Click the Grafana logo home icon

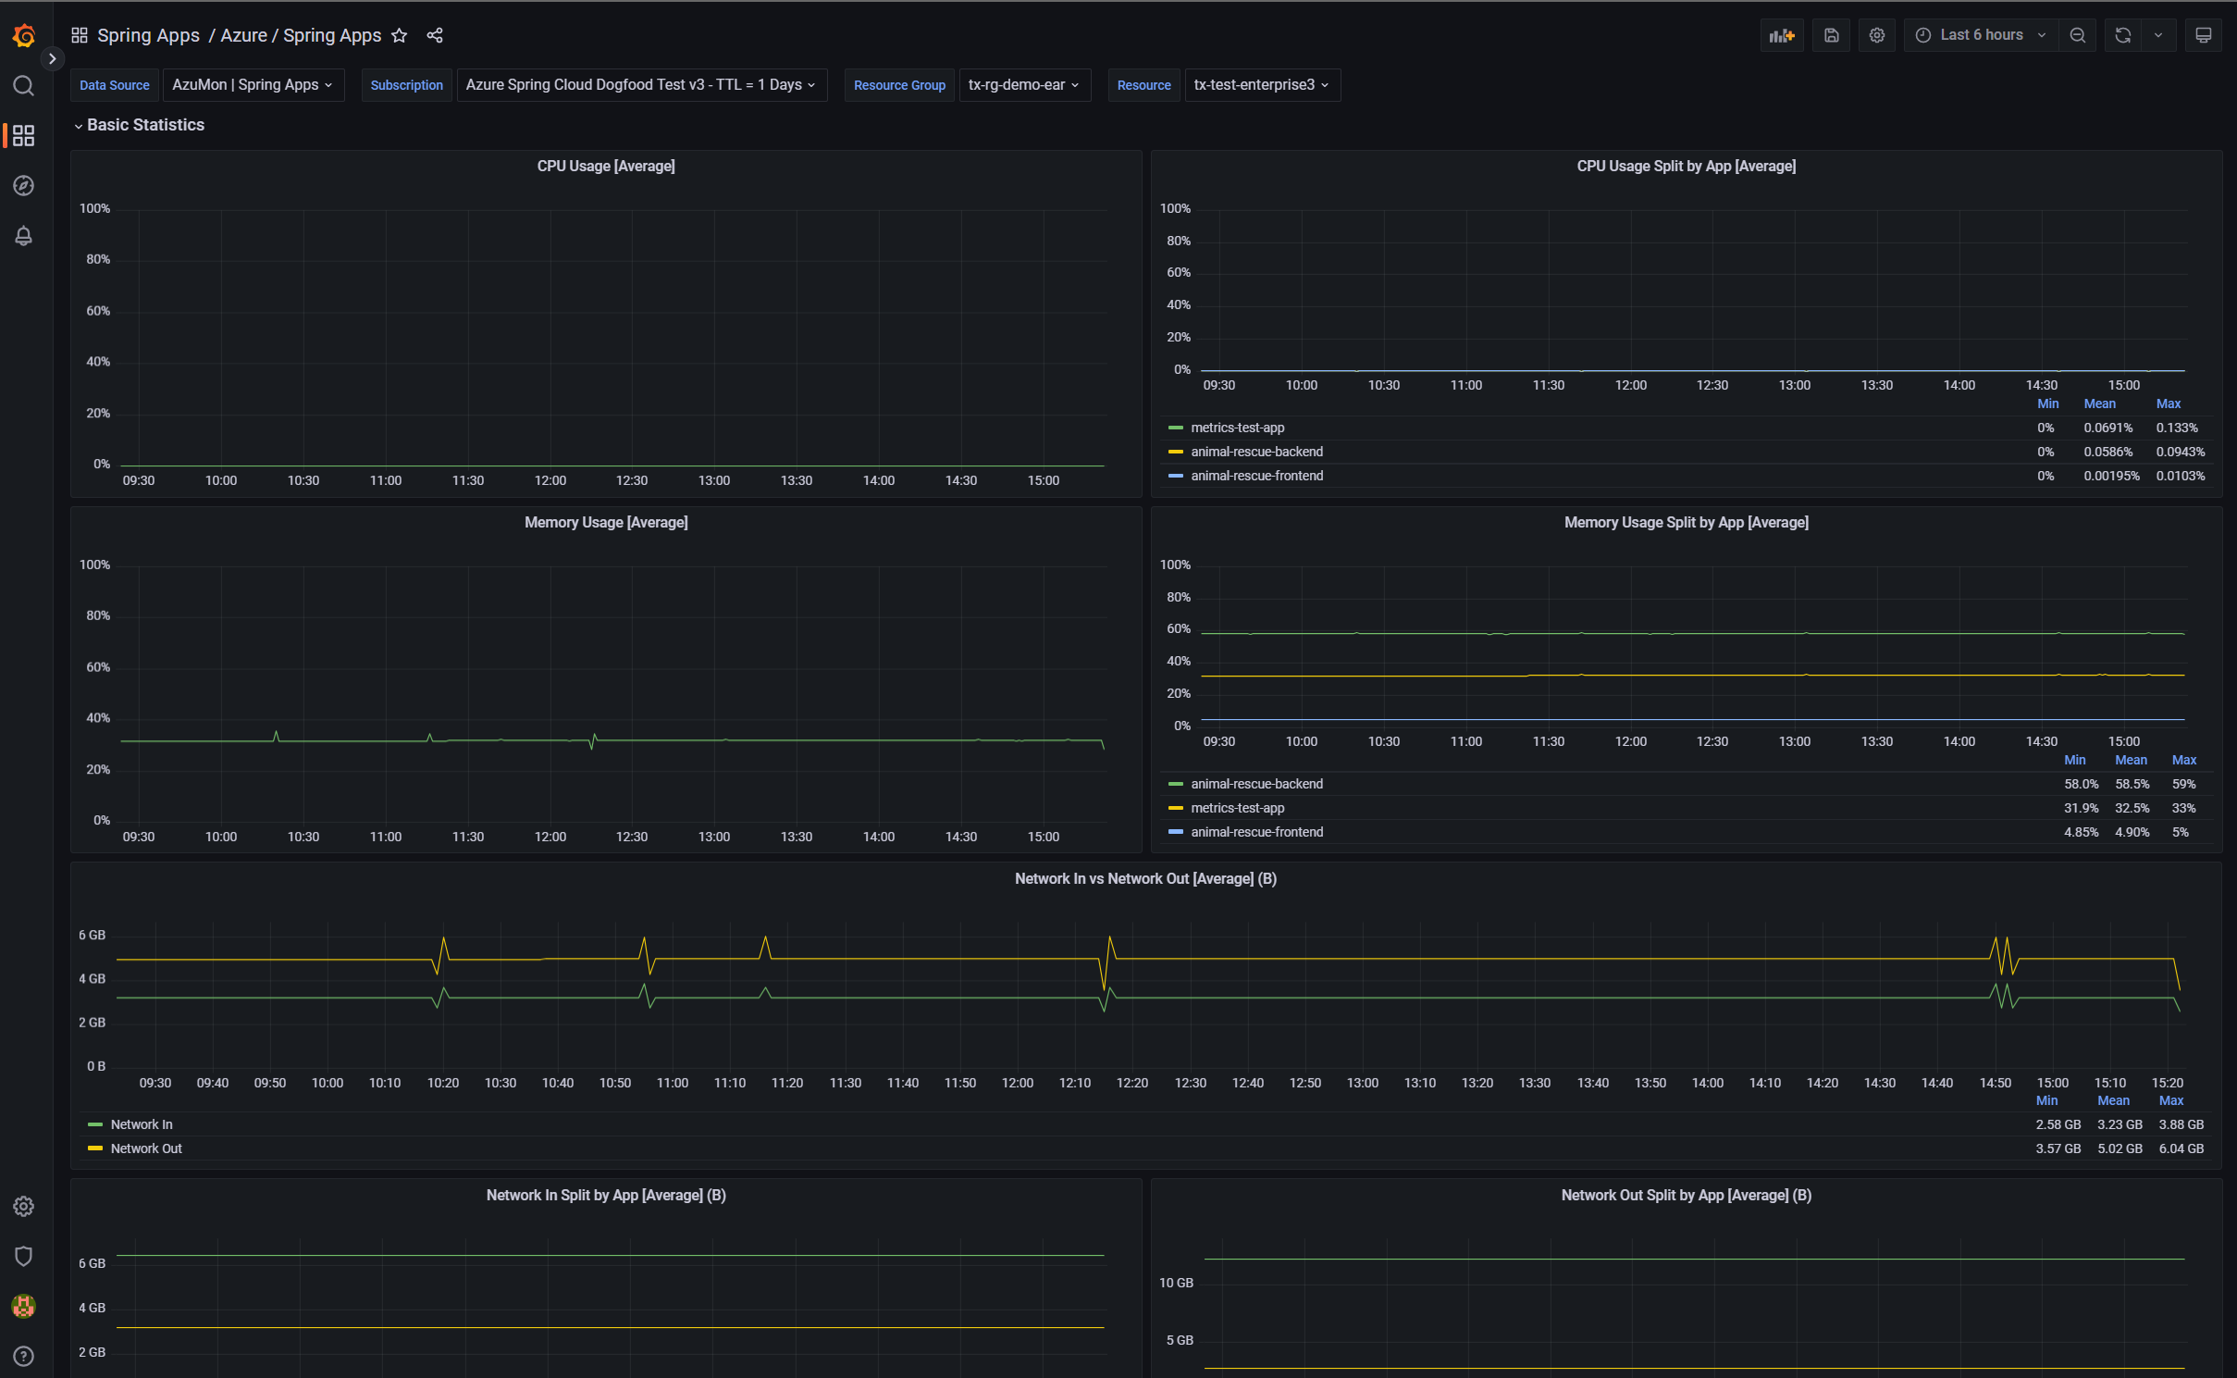point(24,36)
